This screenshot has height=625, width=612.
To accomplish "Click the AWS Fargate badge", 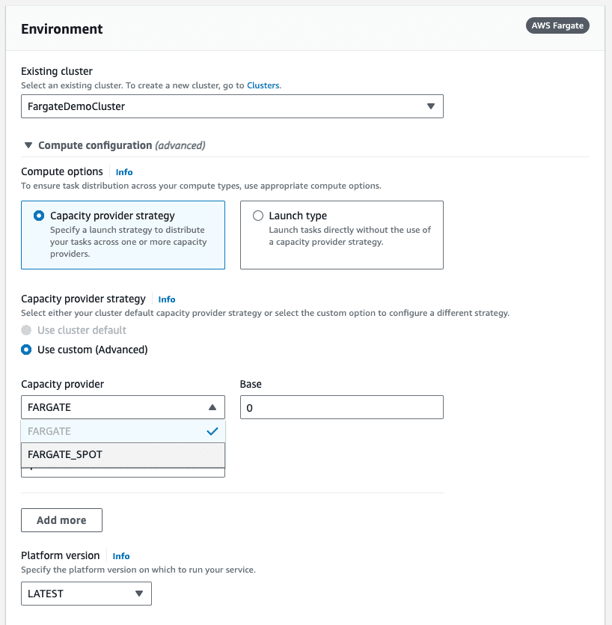I will (x=557, y=25).
